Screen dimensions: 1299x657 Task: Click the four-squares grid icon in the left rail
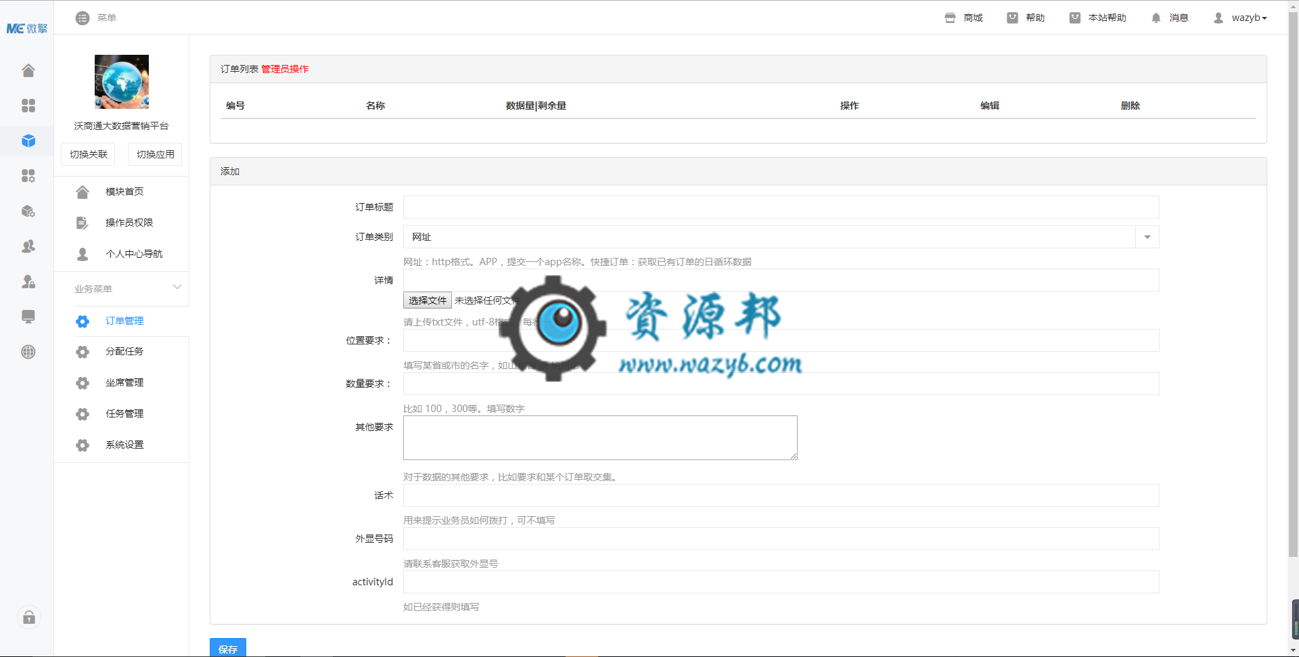pyautogui.click(x=28, y=106)
